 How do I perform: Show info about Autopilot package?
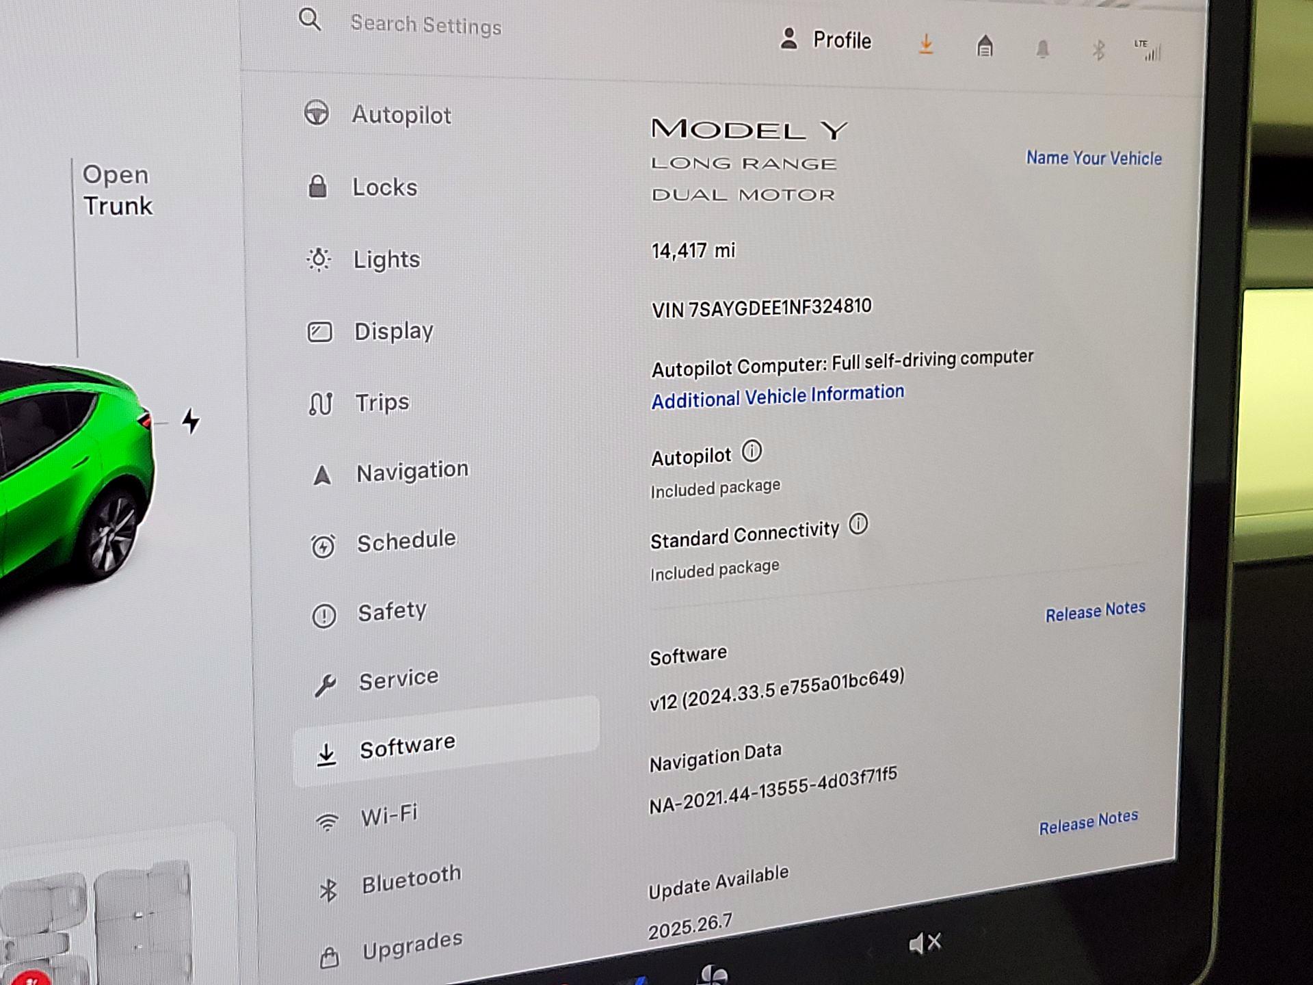[x=752, y=451]
